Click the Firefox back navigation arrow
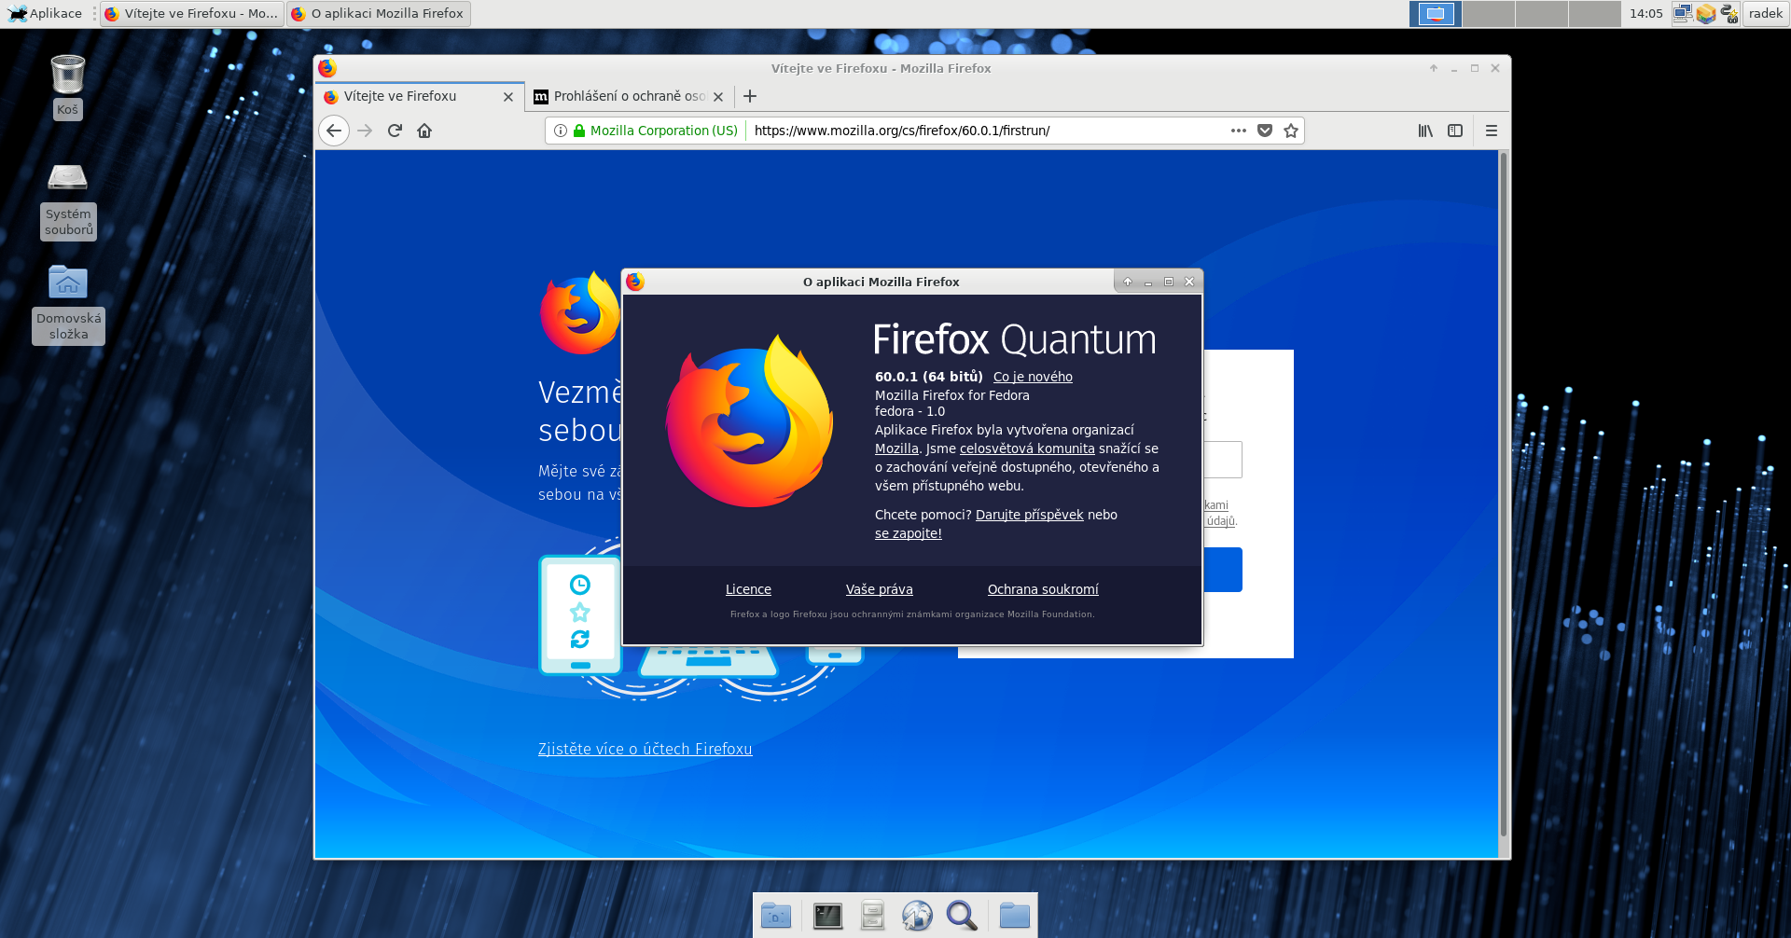 pos(334,131)
